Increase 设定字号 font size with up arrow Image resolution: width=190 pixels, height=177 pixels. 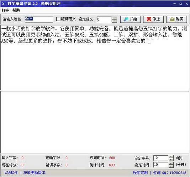(x=171, y=156)
